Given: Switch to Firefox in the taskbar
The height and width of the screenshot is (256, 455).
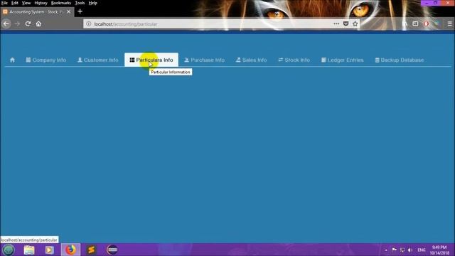Looking at the screenshot, I should [70, 250].
